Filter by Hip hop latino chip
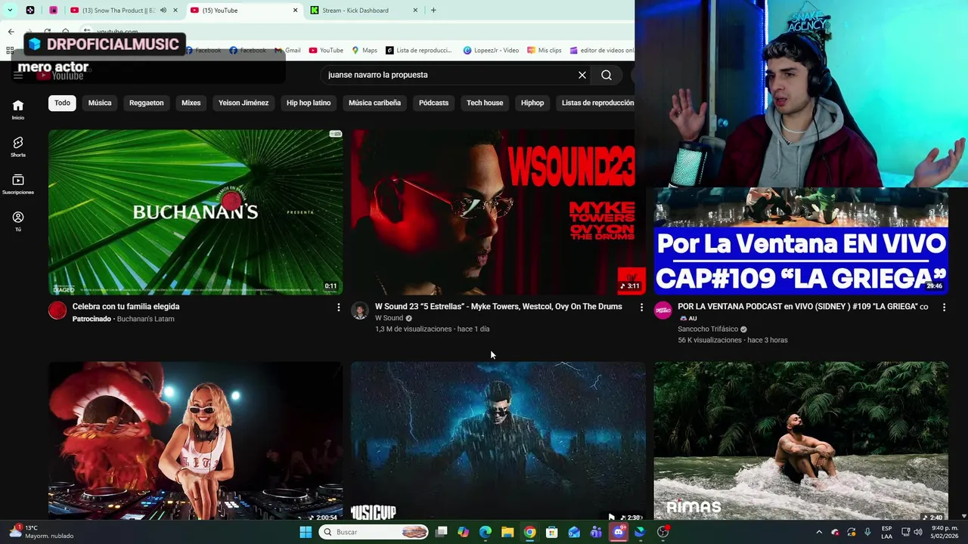 point(309,103)
